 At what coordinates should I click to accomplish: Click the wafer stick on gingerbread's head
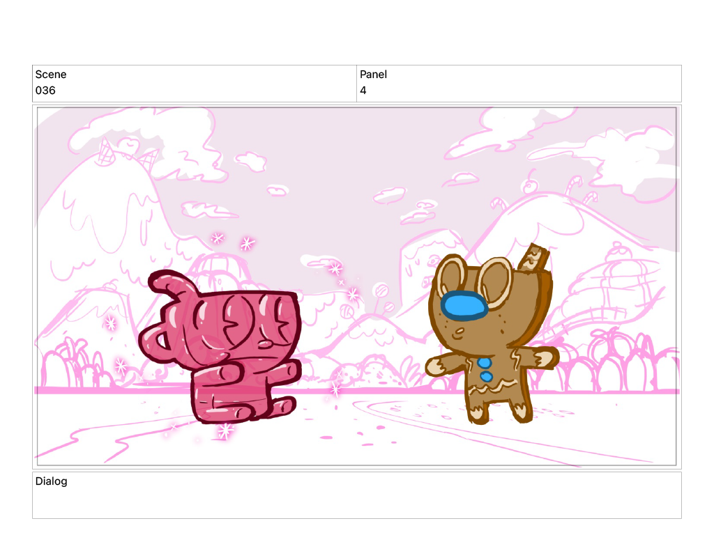click(535, 258)
